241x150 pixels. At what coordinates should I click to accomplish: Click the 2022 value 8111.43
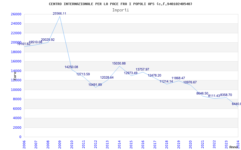(x=214, y=96)
